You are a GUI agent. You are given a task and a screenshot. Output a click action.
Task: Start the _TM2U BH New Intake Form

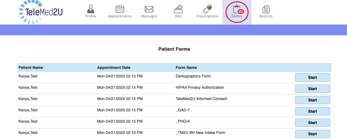coord(313,134)
